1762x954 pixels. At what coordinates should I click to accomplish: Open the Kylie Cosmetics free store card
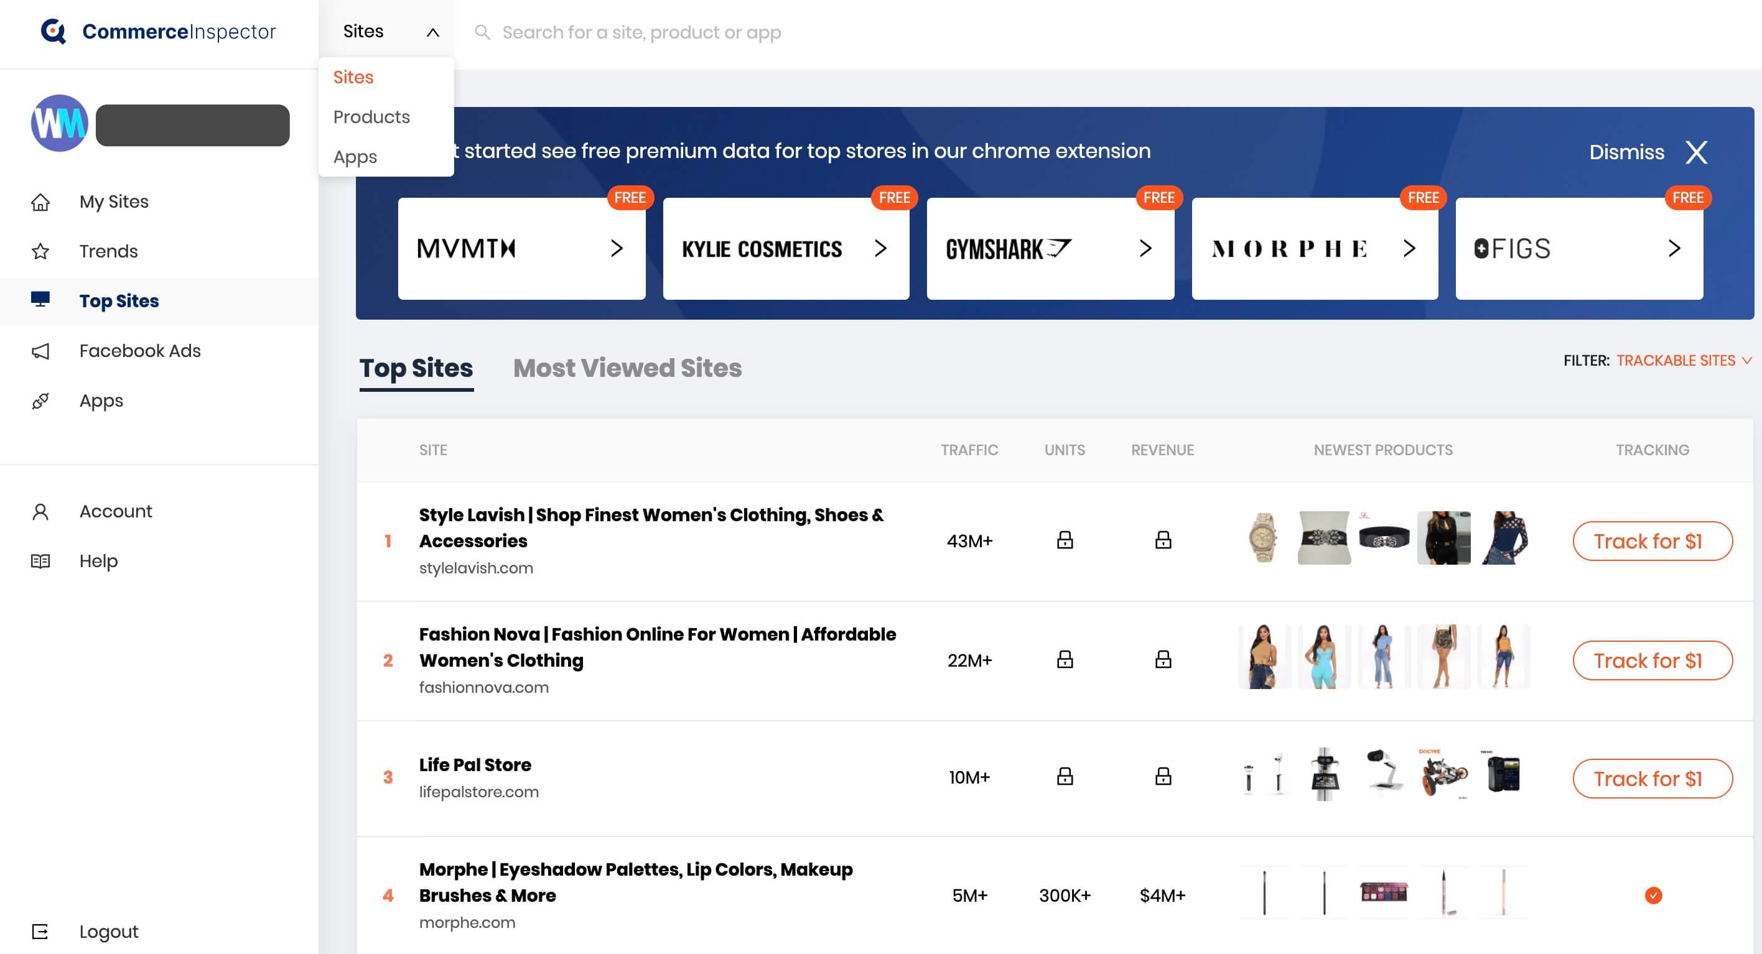(785, 248)
